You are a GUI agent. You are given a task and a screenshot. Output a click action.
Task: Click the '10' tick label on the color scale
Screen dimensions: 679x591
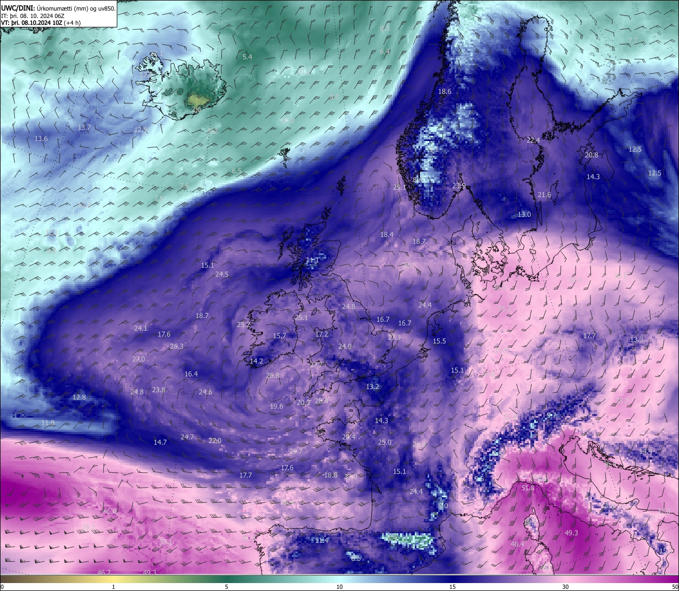[x=339, y=587]
